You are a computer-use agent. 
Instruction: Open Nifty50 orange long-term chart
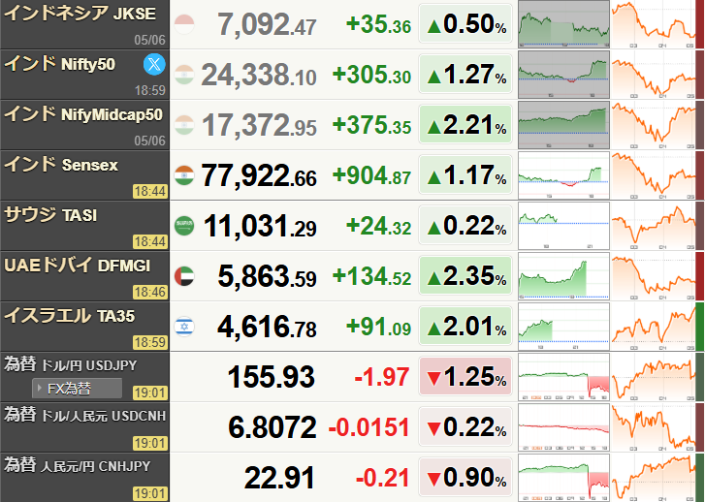pyautogui.click(x=654, y=75)
